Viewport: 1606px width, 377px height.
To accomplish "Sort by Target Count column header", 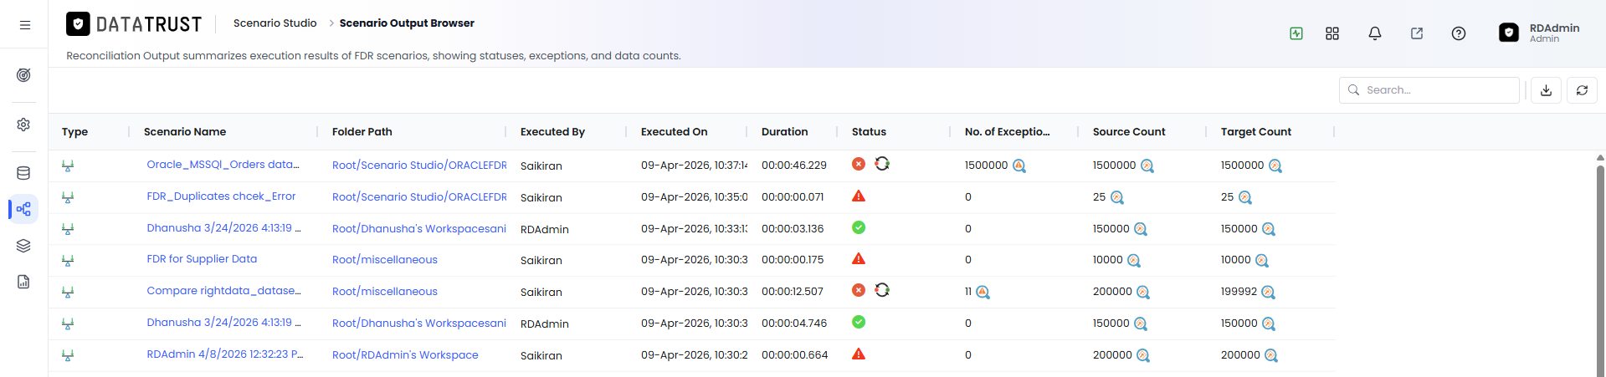I will click(x=1255, y=132).
